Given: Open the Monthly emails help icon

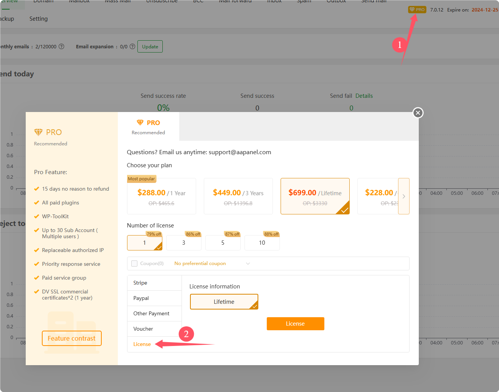Looking at the screenshot, I should (x=61, y=46).
